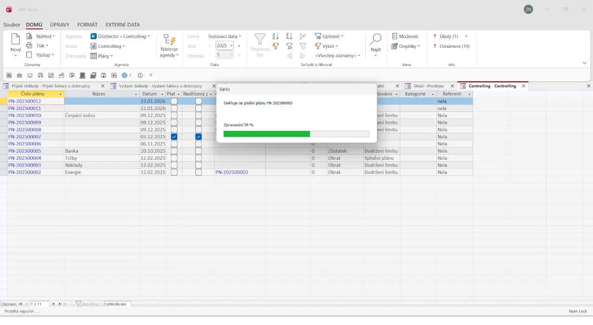Image resolution: width=593 pixels, height=325 pixels.
Task: Open the ÚPRAVY ribbon tab
Action: coord(59,25)
